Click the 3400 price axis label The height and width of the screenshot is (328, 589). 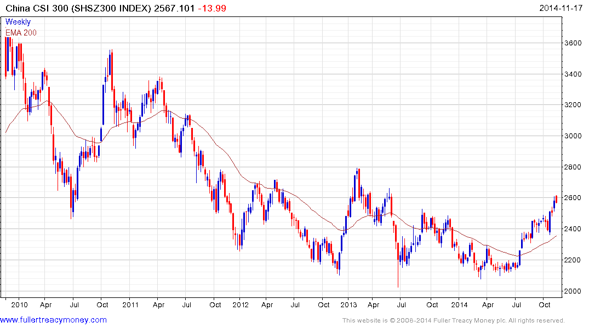(x=573, y=74)
